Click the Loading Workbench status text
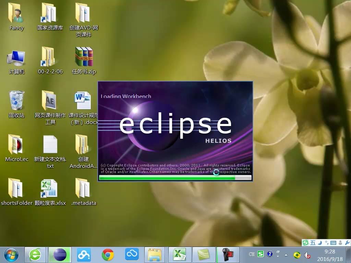351x263 pixels. pyautogui.click(x=126, y=96)
